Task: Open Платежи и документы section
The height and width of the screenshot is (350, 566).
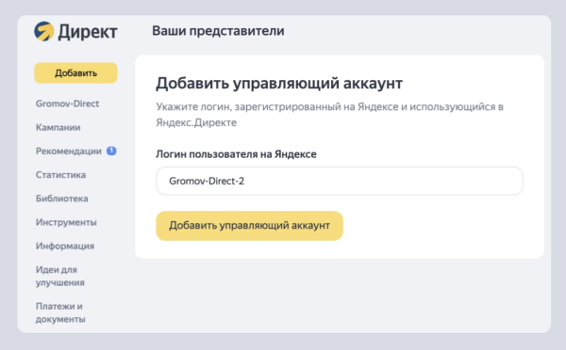Action: pyautogui.click(x=60, y=312)
